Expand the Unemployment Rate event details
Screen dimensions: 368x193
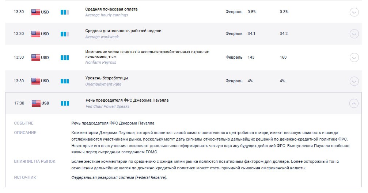354,81
